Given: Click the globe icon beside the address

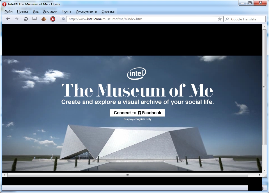Looking at the screenshot, I should [63, 19].
